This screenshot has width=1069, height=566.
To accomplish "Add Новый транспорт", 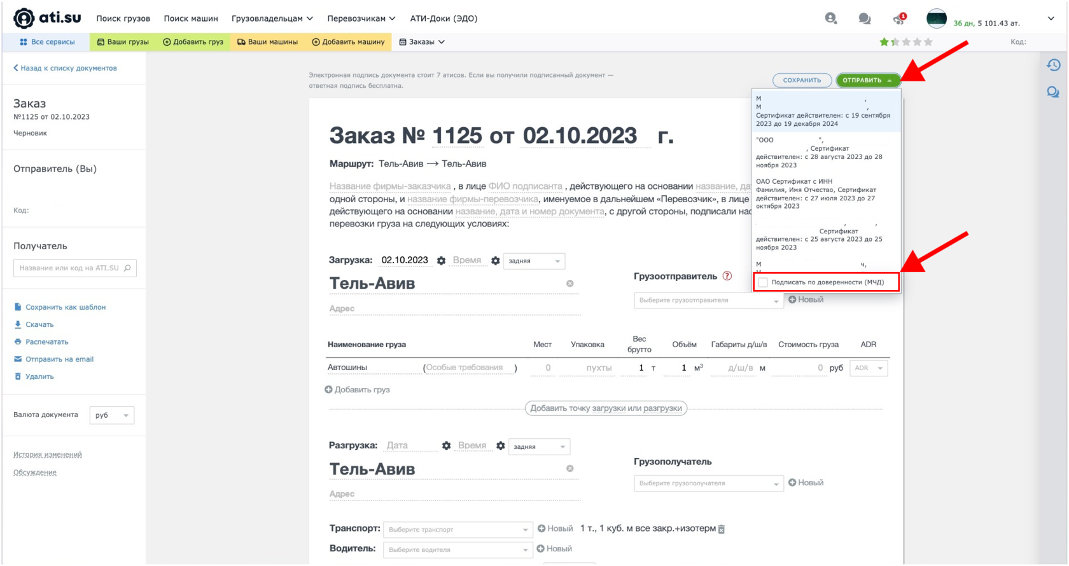I will [555, 528].
